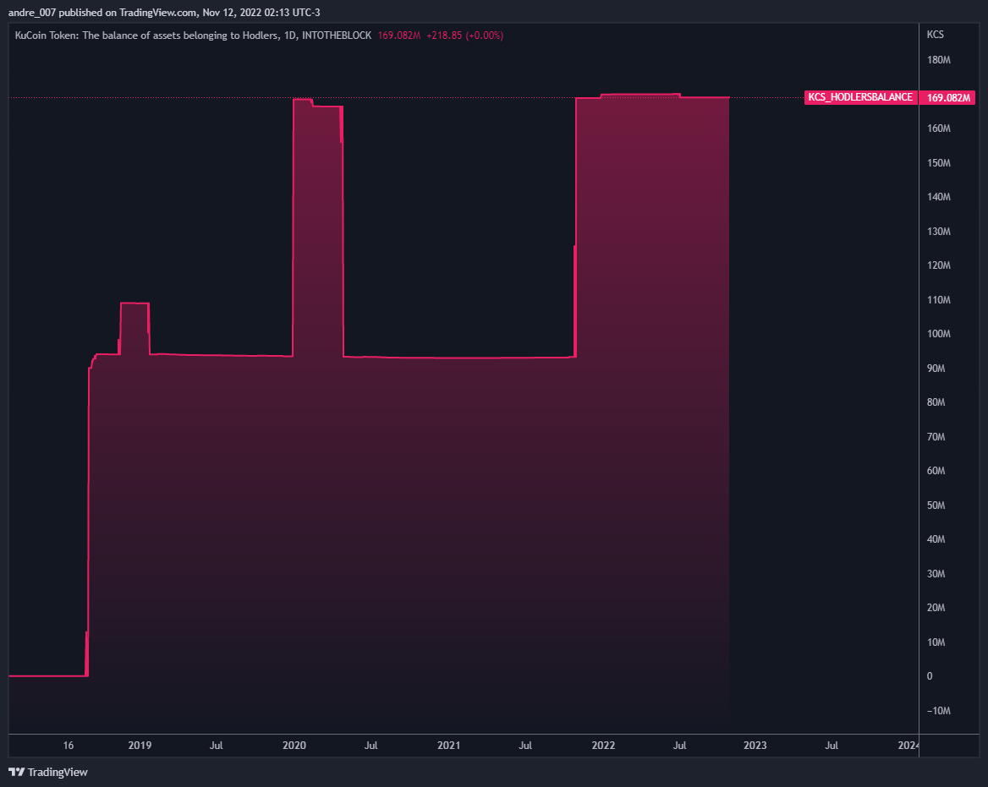Viewport: 988px width, 787px height.
Task: Click the Jul label between 2020 and 2021
Action: (371, 746)
